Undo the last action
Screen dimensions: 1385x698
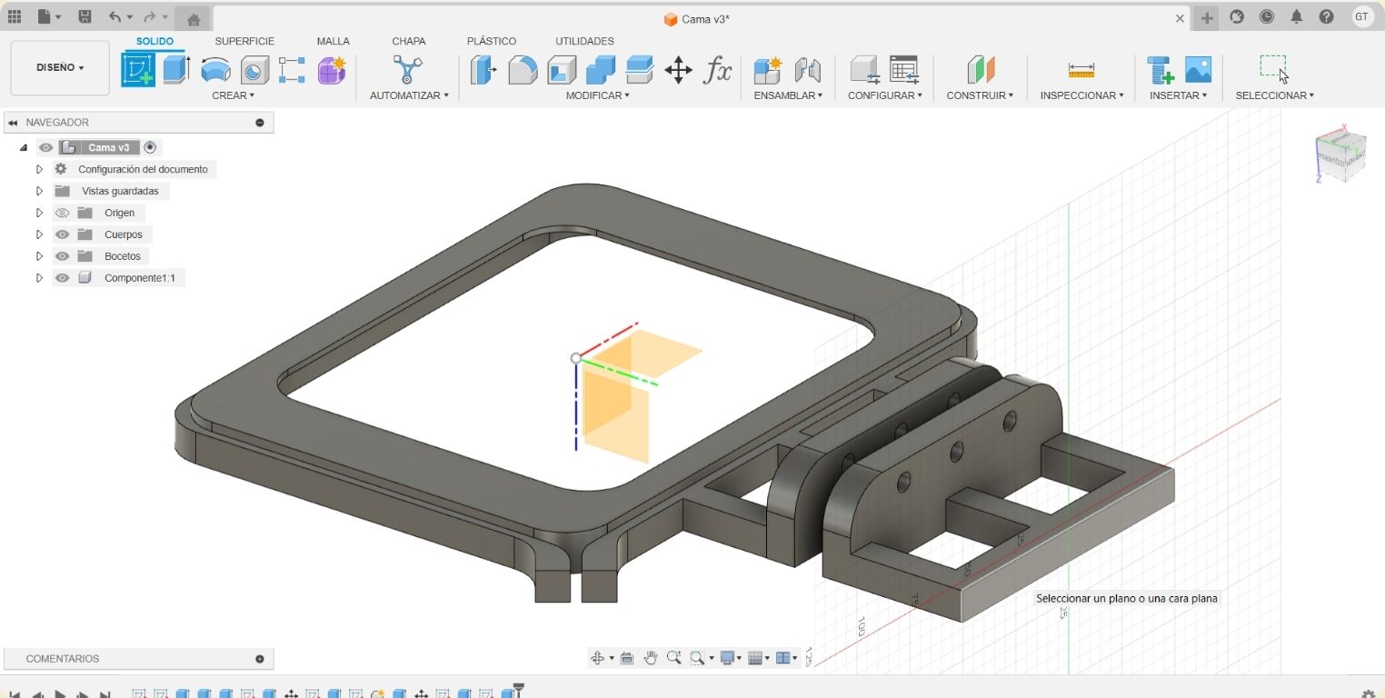(x=115, y=16)
